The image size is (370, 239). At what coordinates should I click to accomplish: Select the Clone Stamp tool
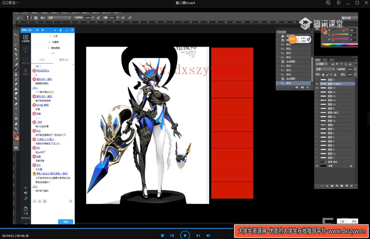coord(16,74)
